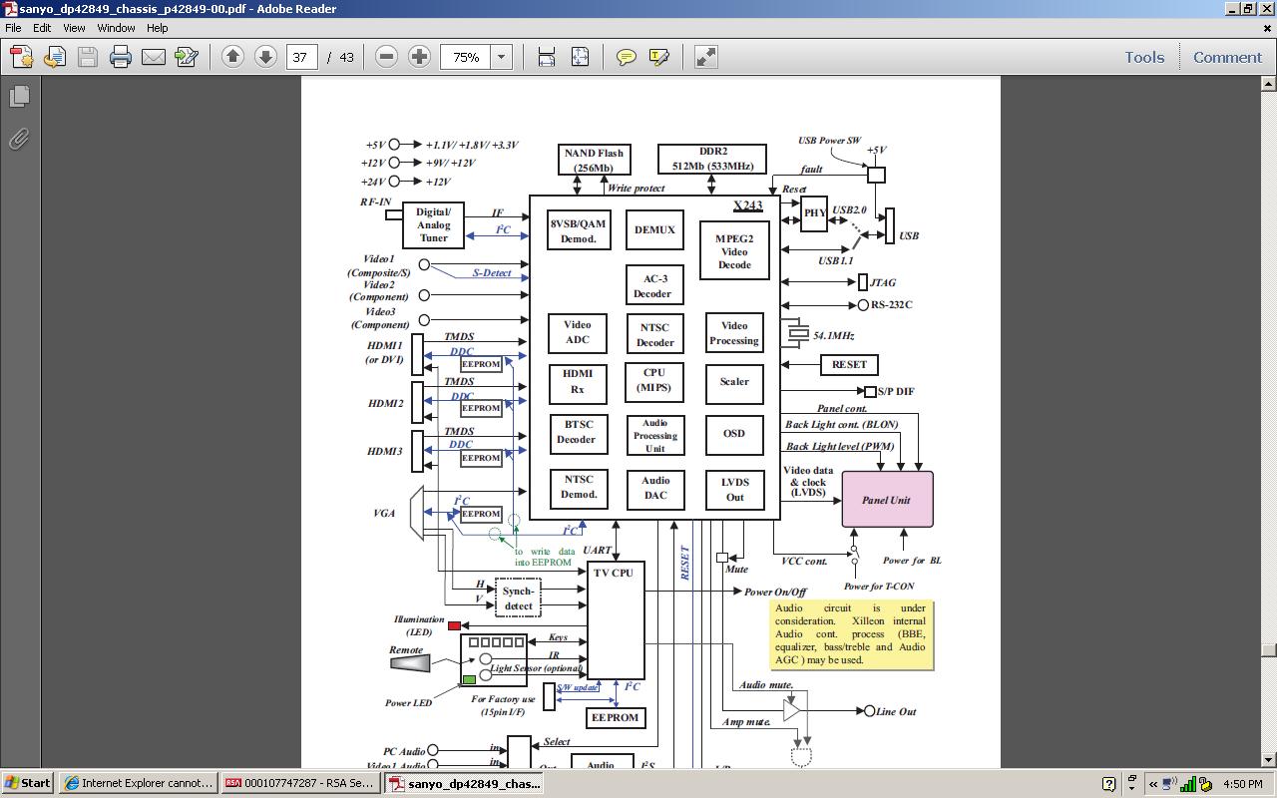The width and height of the screenshot is (1277, 798).
Task: Zoom in using the plus button
Action: (x=419, y=57)
